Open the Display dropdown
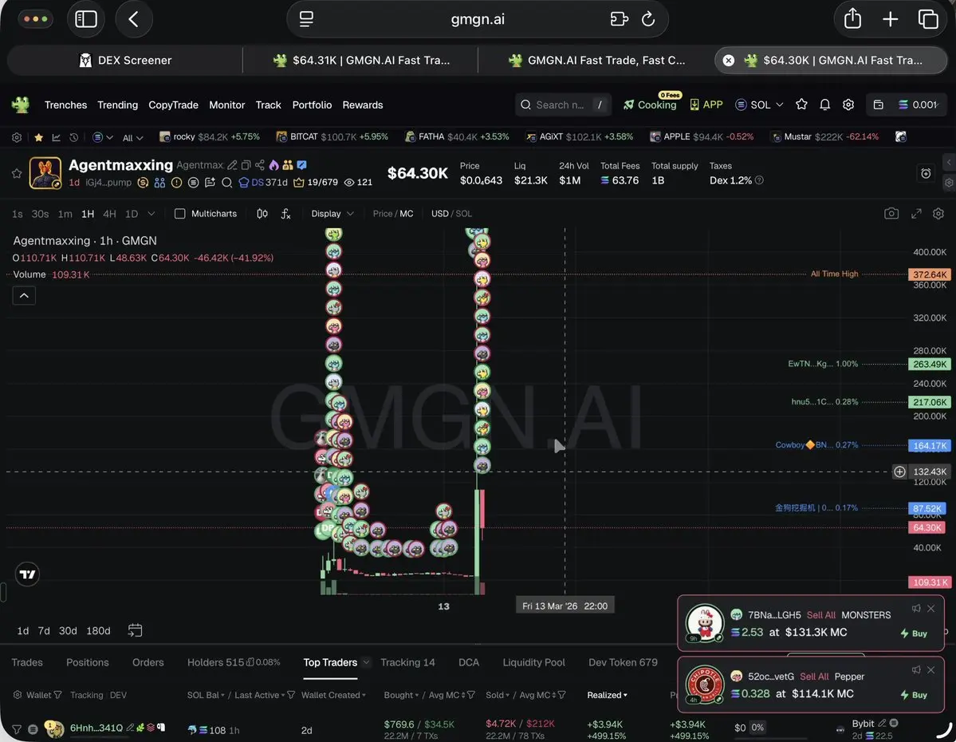This screenshot has width=956, height=742. (332, 214)
